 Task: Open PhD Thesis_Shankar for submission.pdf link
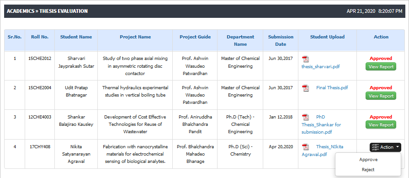[x=321, y=124]
